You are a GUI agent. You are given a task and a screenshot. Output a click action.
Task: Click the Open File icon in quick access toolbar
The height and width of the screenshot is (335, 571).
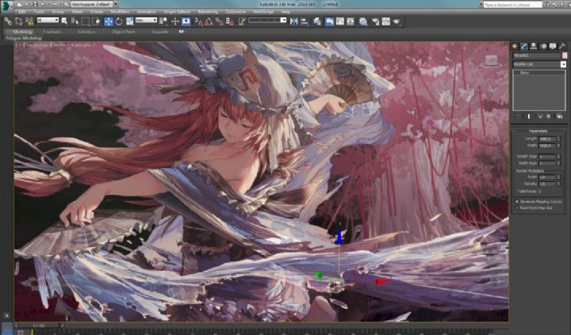pyautogui.click(x=27, y=5)
